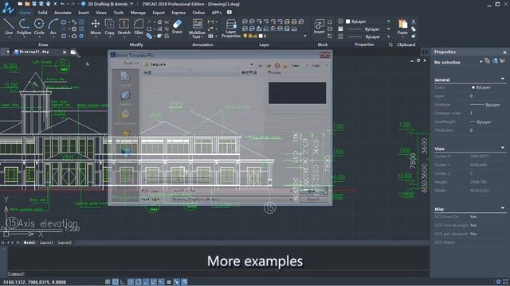Open the Template folder dropdown in dialog
510x286 pixels.
point(251,64)
